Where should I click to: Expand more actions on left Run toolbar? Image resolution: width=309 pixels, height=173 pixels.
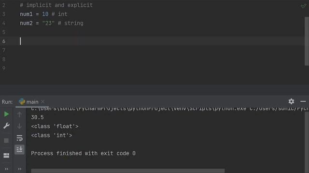pyautogui.click(x=6, y=169)
